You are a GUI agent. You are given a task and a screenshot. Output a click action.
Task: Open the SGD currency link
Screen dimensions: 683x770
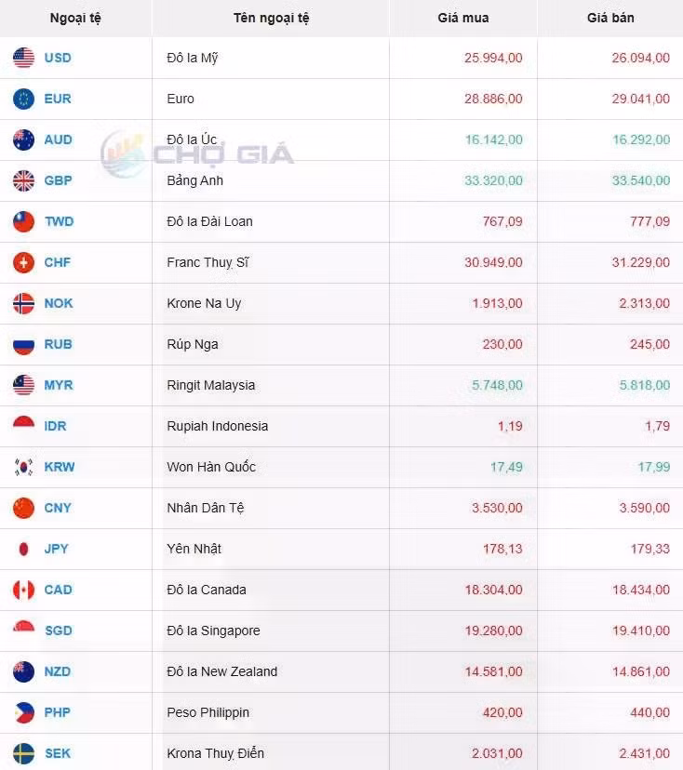(58, 631)
